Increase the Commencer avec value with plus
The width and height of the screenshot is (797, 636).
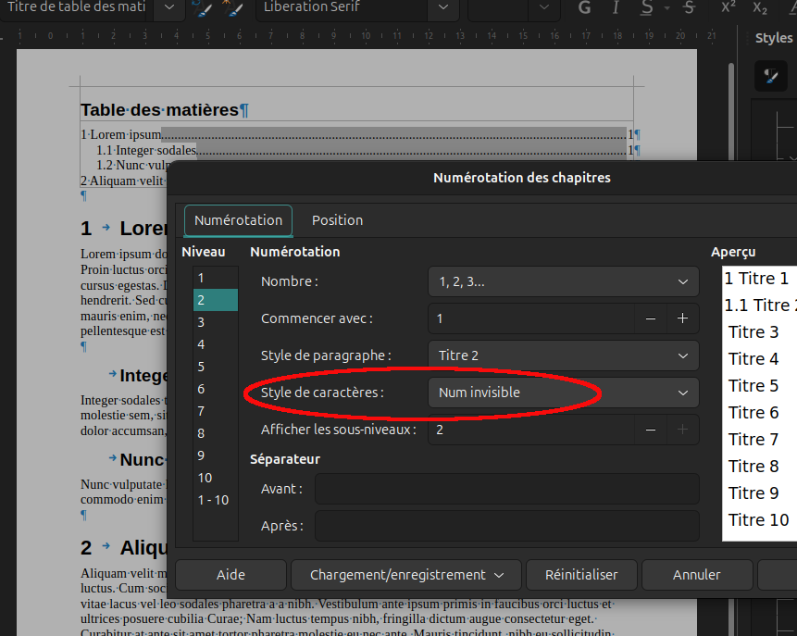coord(682,318)
